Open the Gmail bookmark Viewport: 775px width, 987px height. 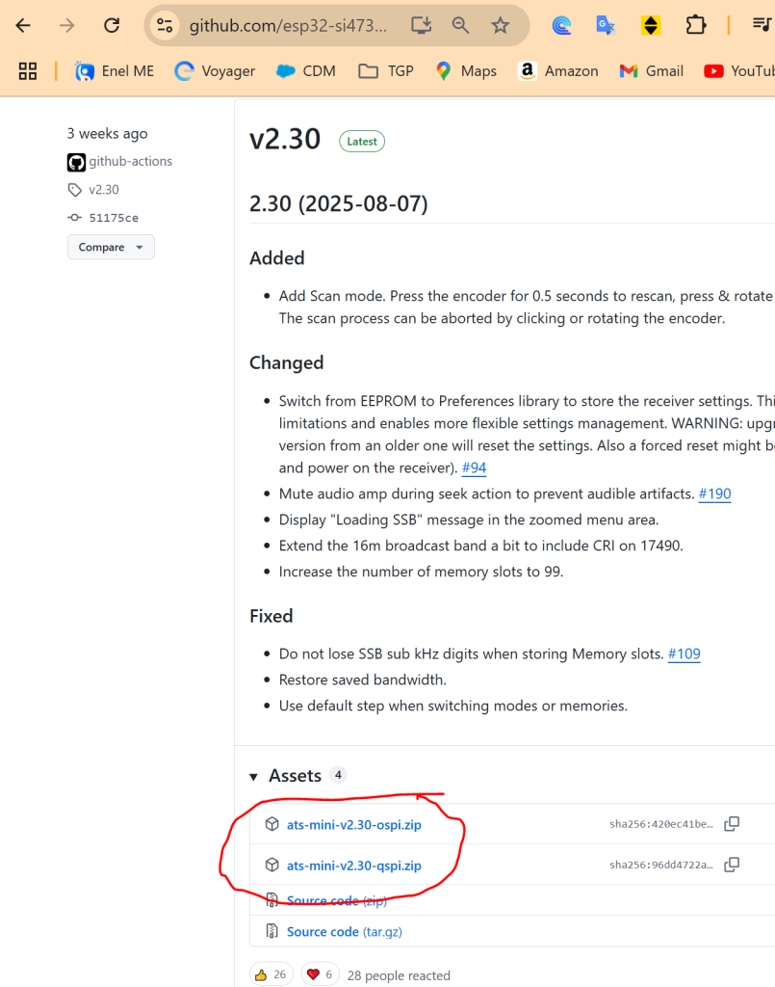(652, 70)
